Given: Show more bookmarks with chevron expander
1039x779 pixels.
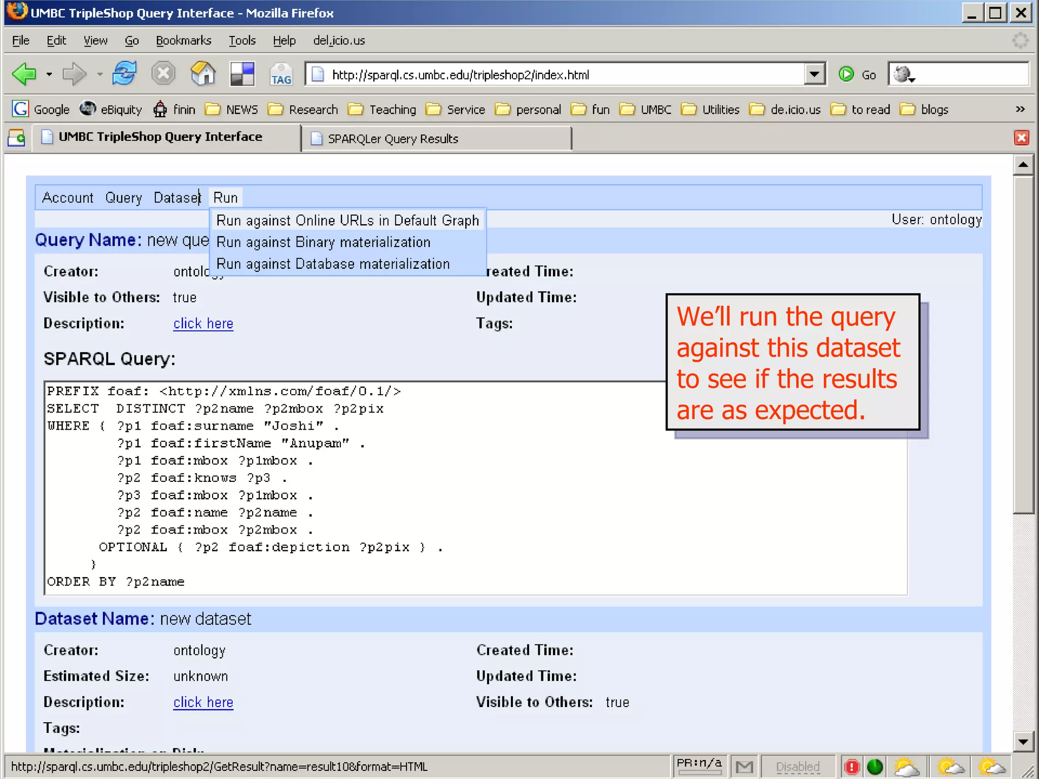Looking at the screenshot, I should [x=1020, y=109].
